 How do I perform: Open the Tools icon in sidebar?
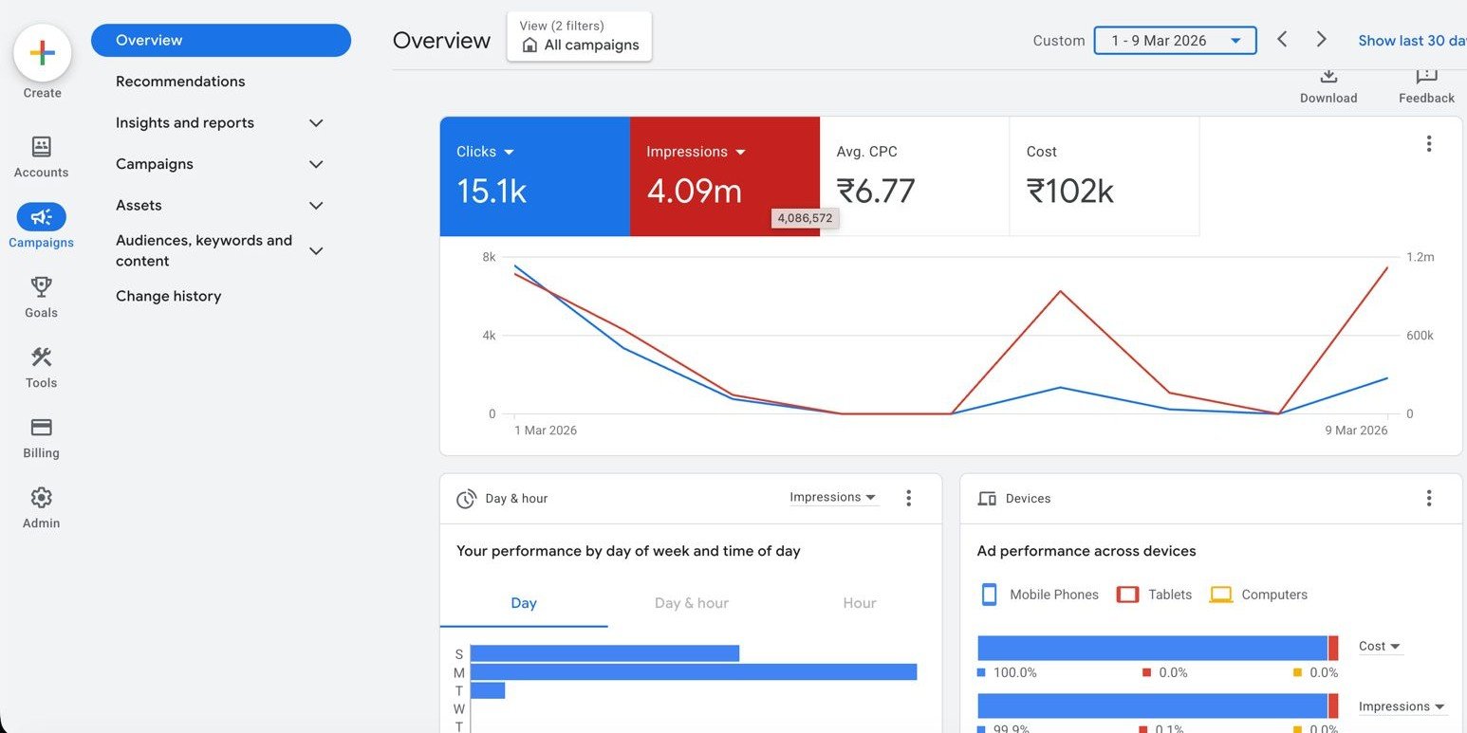point(41,357)
